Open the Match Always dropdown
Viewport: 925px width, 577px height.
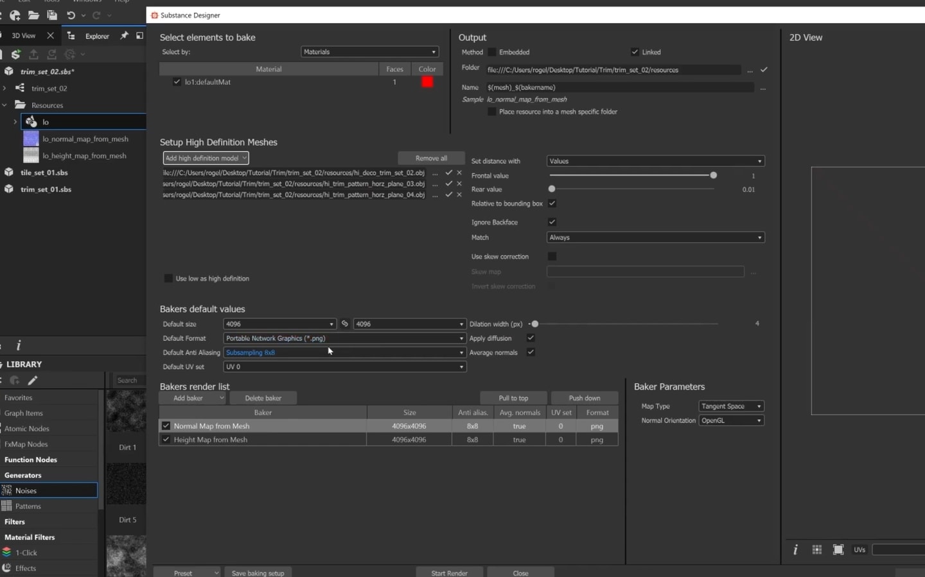pyautogui.click(x=656, y=237)
